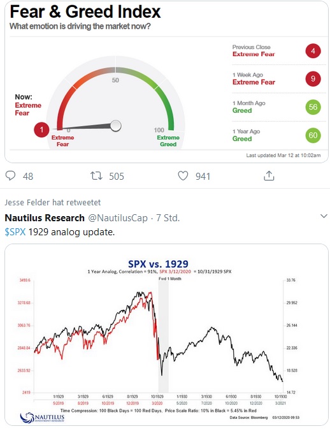Select the green 56 month-ago badge

(x=313, y=107)
